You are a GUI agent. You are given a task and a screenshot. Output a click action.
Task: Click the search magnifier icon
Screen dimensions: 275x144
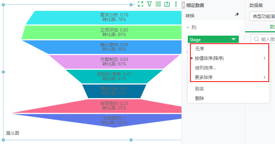(x=257, y=39)
